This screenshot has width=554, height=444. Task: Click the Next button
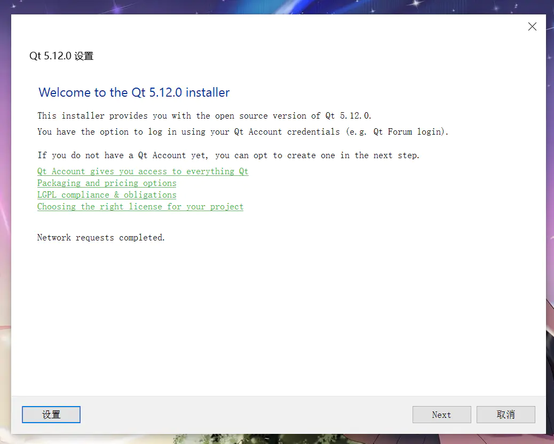(441, 415)
